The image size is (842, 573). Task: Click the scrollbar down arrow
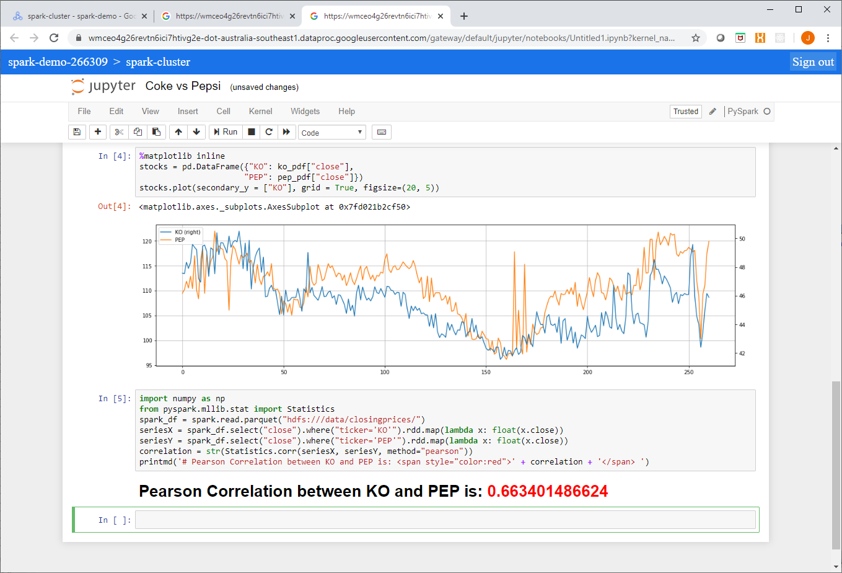(x=836, y=567)
